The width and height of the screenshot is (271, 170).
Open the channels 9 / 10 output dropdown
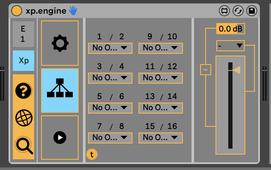161,48
